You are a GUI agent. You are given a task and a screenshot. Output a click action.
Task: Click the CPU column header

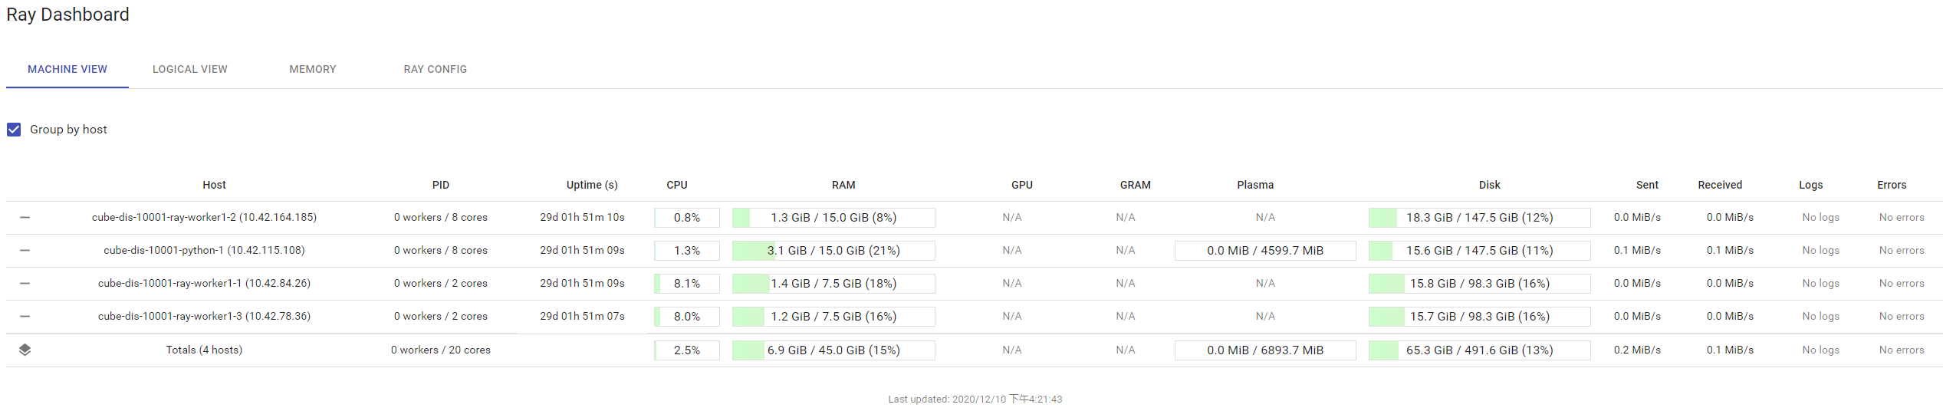pyautogui.click(x=677, y=185)
